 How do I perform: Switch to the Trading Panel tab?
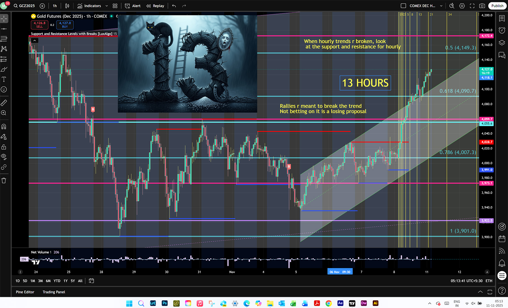pos(54,292)
